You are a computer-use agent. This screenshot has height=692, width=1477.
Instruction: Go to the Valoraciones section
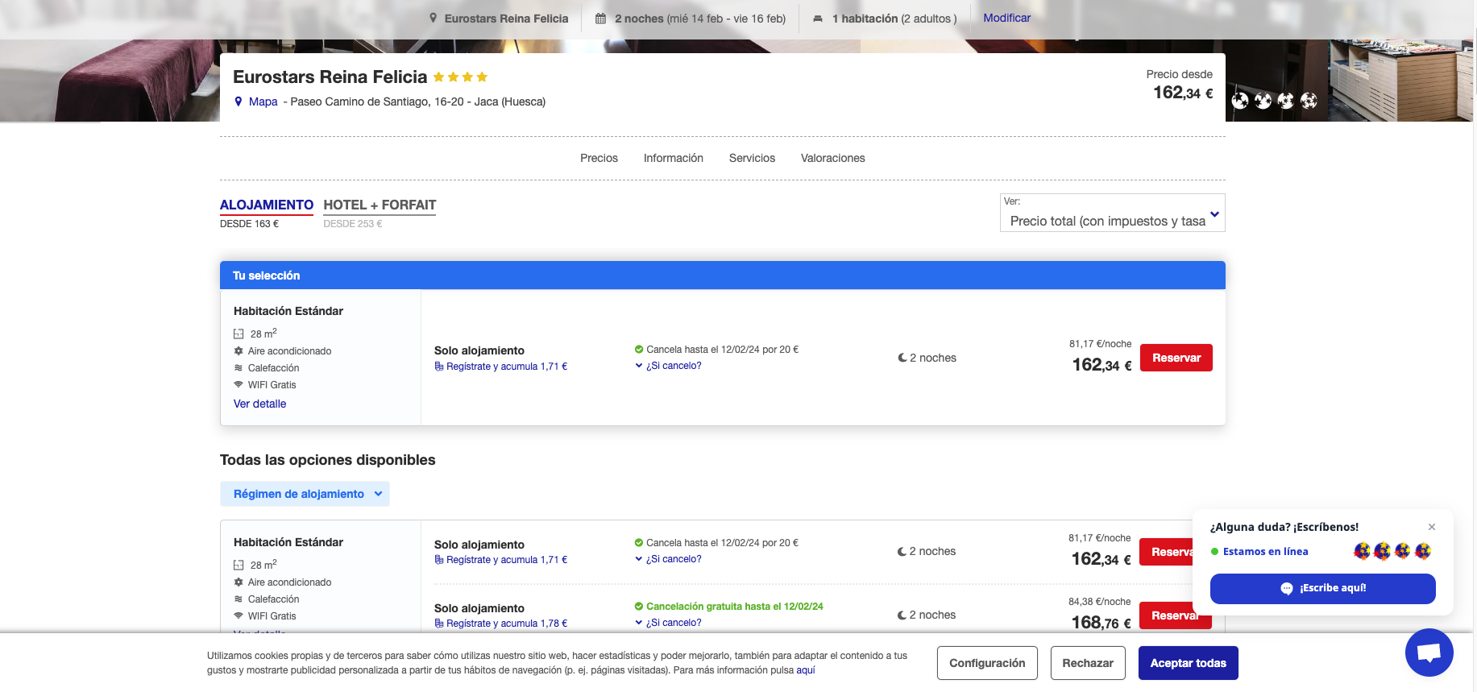tap(832, 158)
